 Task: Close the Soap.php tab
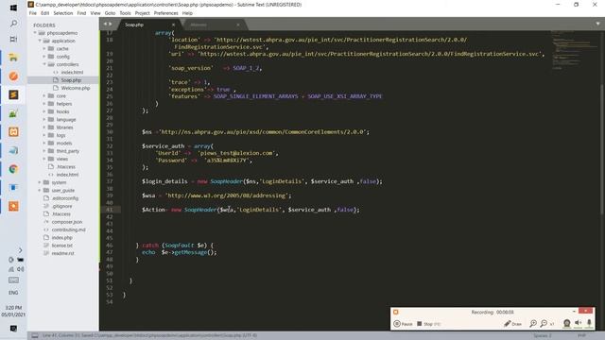click(173, 25)
